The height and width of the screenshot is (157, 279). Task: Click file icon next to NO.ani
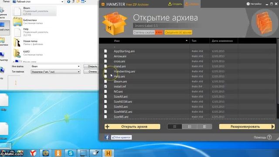tap(105, 91)
